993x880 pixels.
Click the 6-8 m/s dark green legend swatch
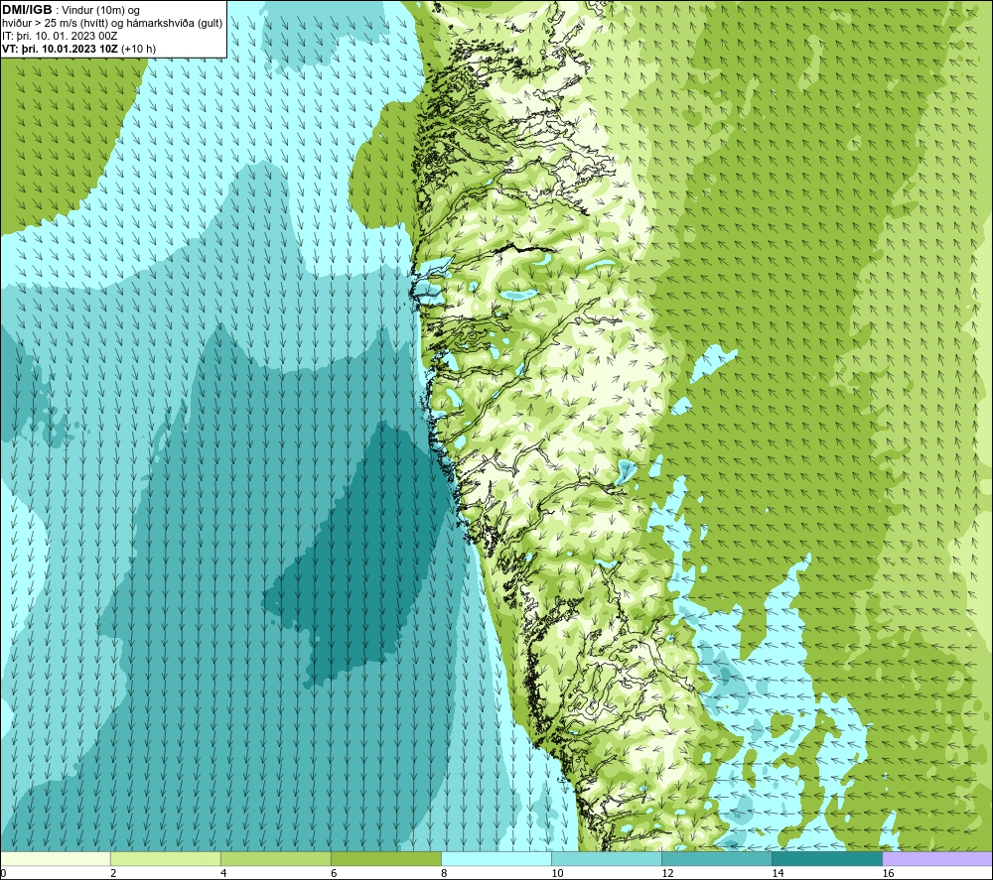click(x=386, y=859)
